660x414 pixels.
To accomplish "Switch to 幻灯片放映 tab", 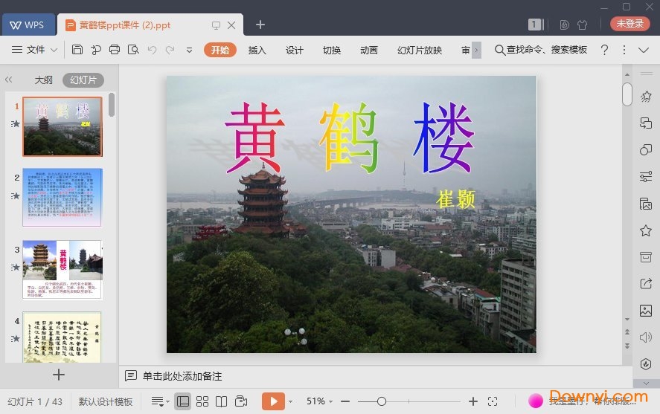I will [x=420, y=50].
